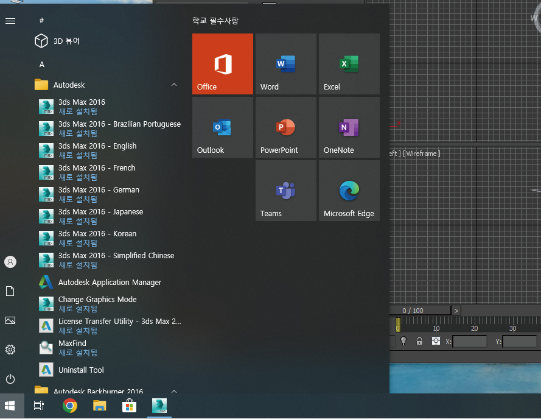Click the '#' letter group header
The height and width of the screenshot is (419, 541).
(x=41, y=20)
